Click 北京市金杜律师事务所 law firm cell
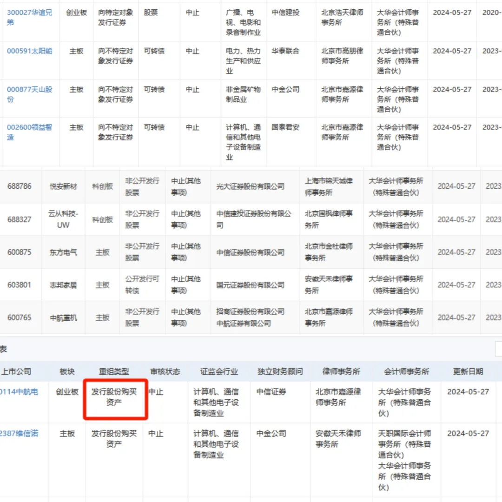 click(329, 252)
